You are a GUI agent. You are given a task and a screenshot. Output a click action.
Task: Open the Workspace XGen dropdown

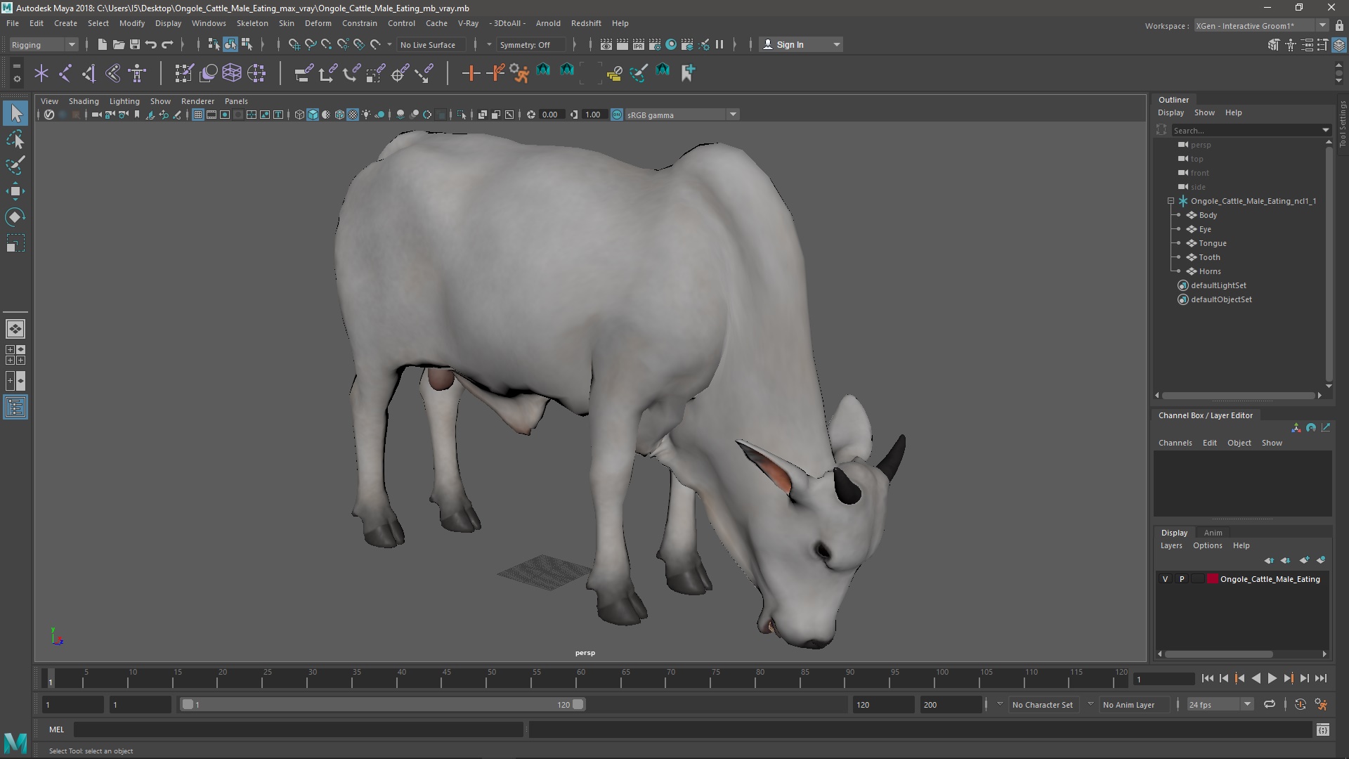(x=1260, y=25)
